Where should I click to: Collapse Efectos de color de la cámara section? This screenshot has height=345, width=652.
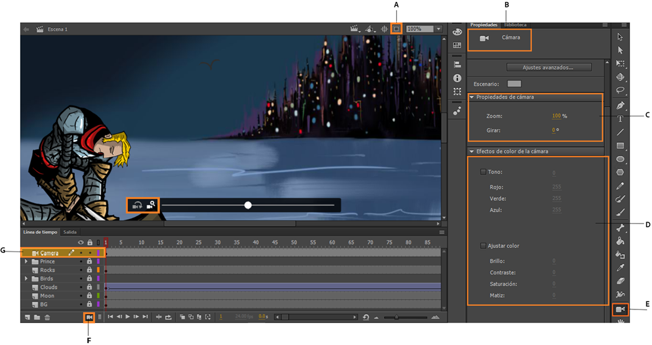click(x=472, y=151)
